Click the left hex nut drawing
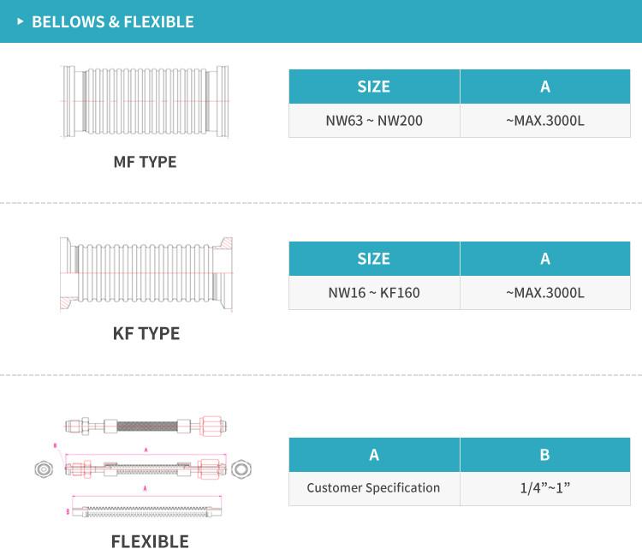 42,468
